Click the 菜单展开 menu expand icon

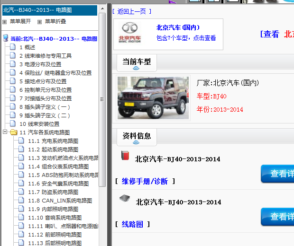coord(4,22)
